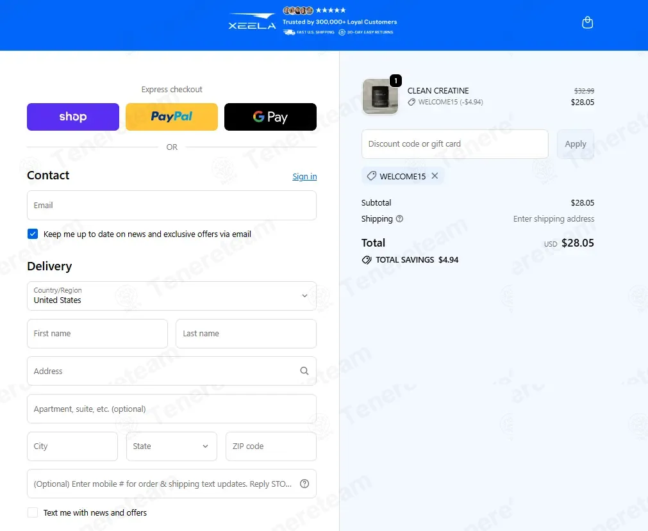Pay with Google Pay express button

[x=270, y=117]
